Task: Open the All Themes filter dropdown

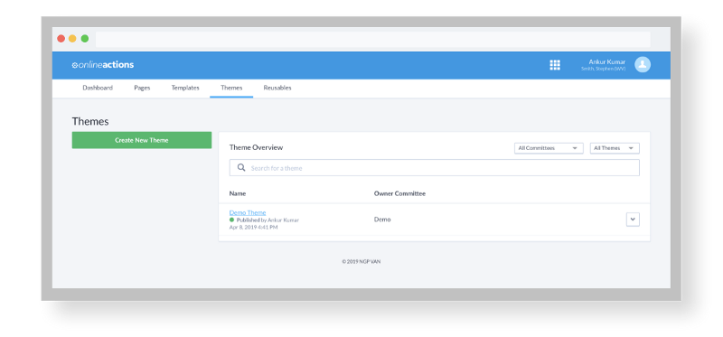Action: click(x=615, y=148)
